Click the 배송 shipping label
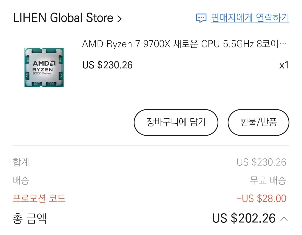Viewport: 302px width, 235px height. (x=21, y=180)
